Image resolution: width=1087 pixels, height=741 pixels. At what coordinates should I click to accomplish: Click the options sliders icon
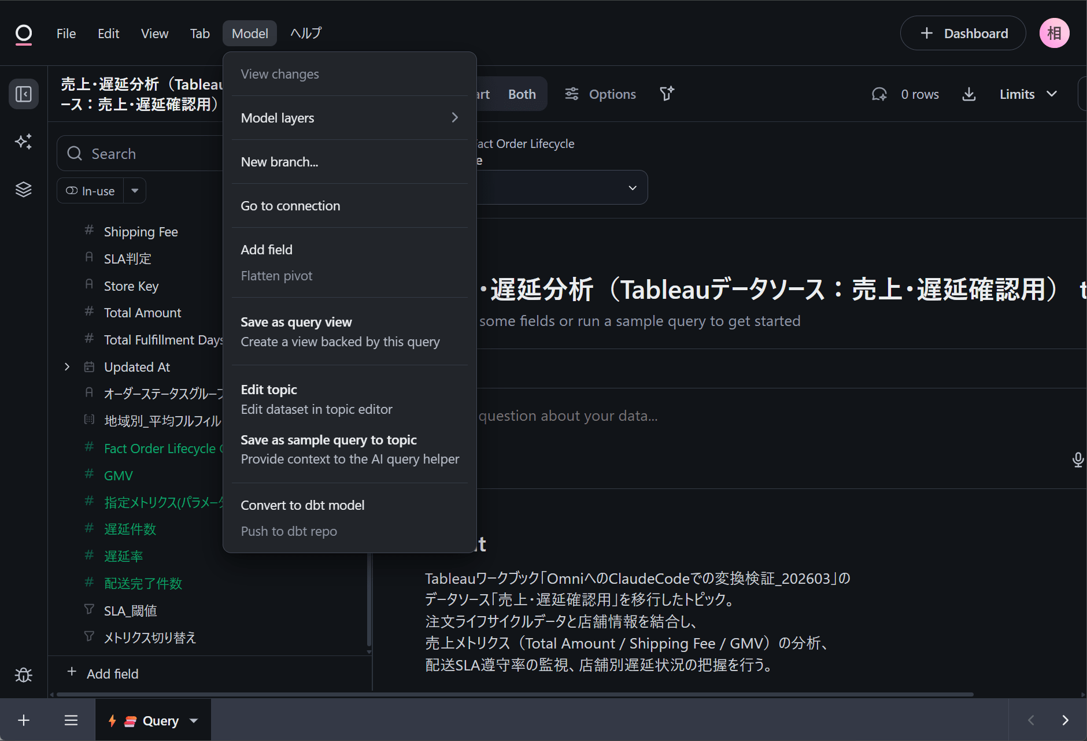click(572, 94)
